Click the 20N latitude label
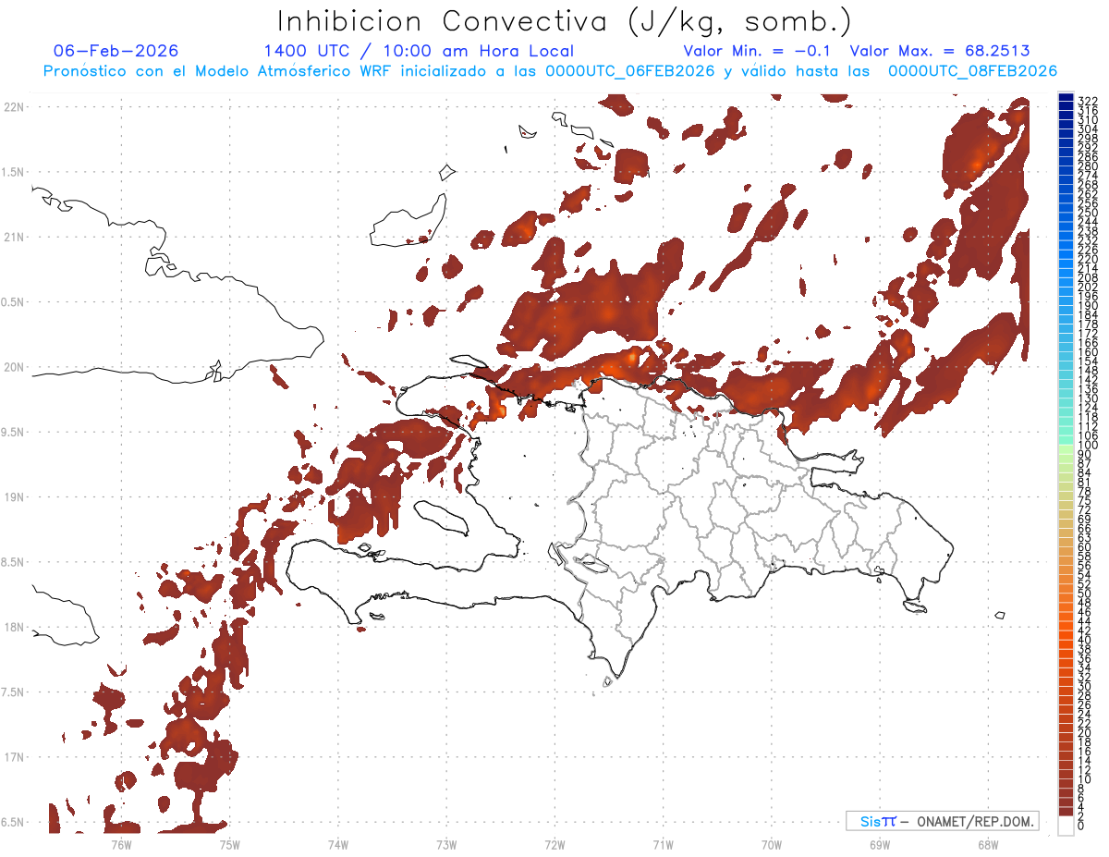The image size is (1109, 857). (x=13, y=367)
